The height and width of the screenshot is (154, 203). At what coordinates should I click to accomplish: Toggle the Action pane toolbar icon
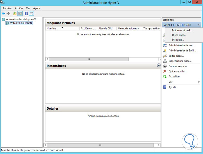31,13
